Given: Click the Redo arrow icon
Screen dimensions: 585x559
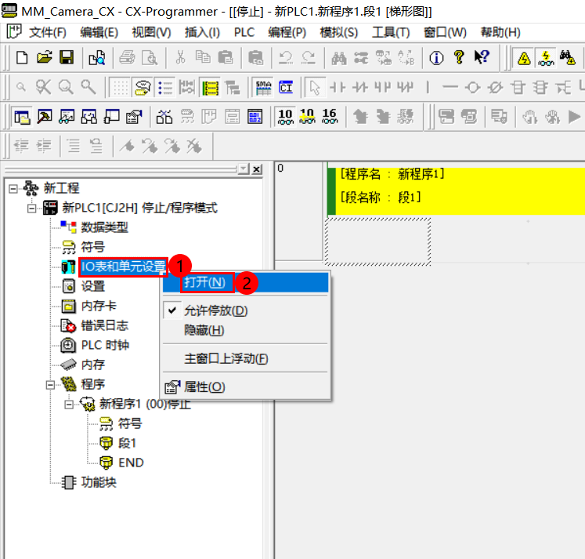Looking at the screenshot, I should tap(309, 57).
